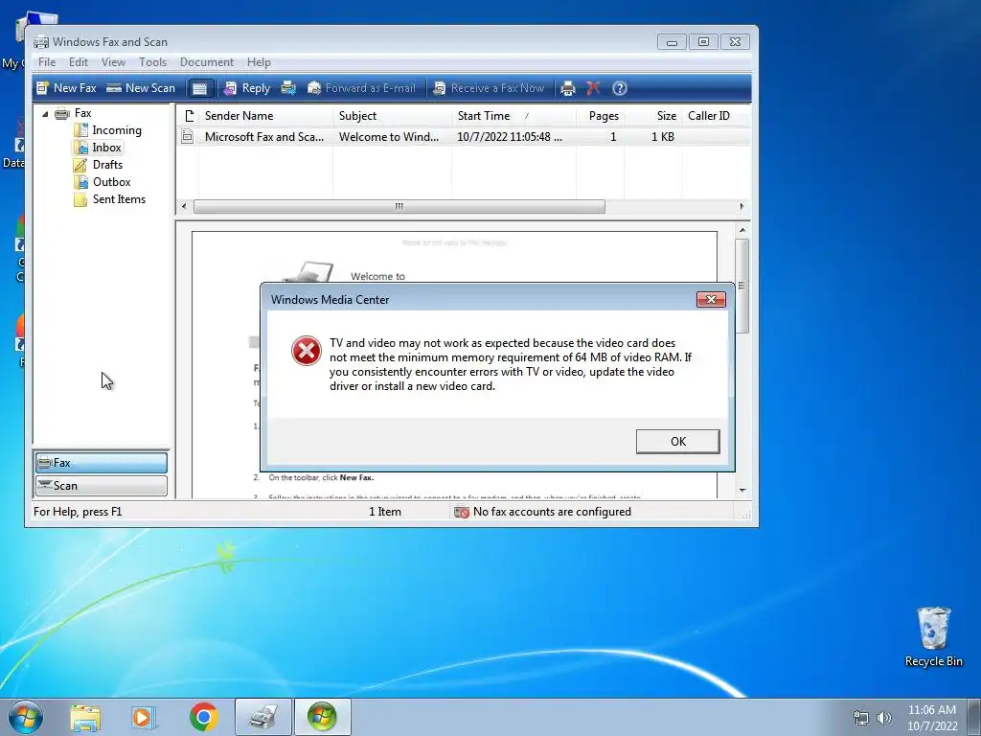
Task: Click preview pane scroll up arrow
Action: click(742, 231)
